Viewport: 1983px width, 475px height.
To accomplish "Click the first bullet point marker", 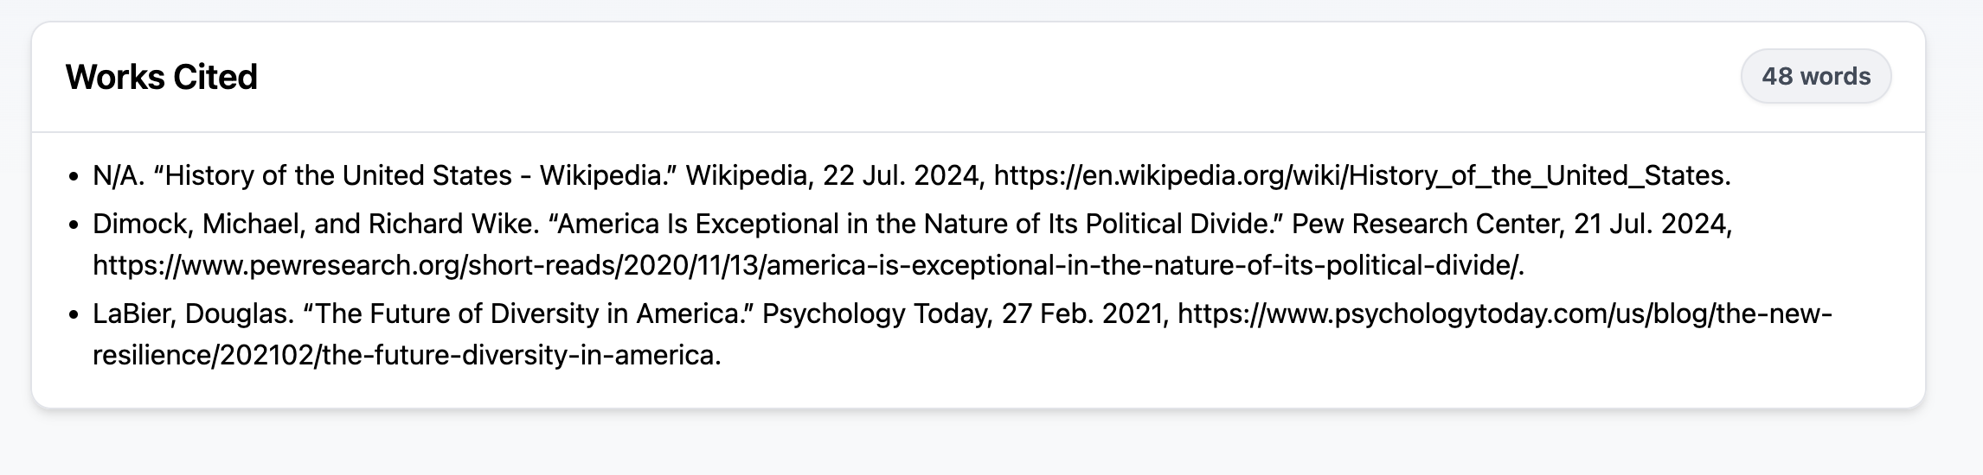I will pos(74,178).
